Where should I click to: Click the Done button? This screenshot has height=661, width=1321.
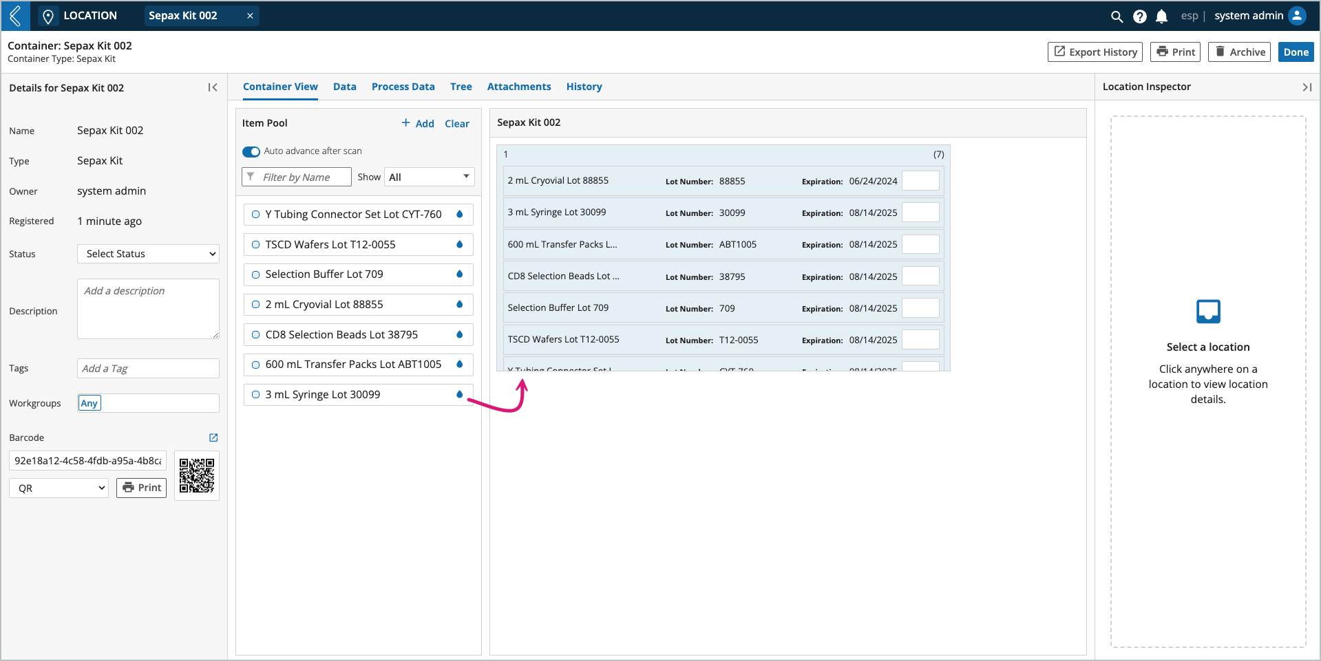point(1296,52)
